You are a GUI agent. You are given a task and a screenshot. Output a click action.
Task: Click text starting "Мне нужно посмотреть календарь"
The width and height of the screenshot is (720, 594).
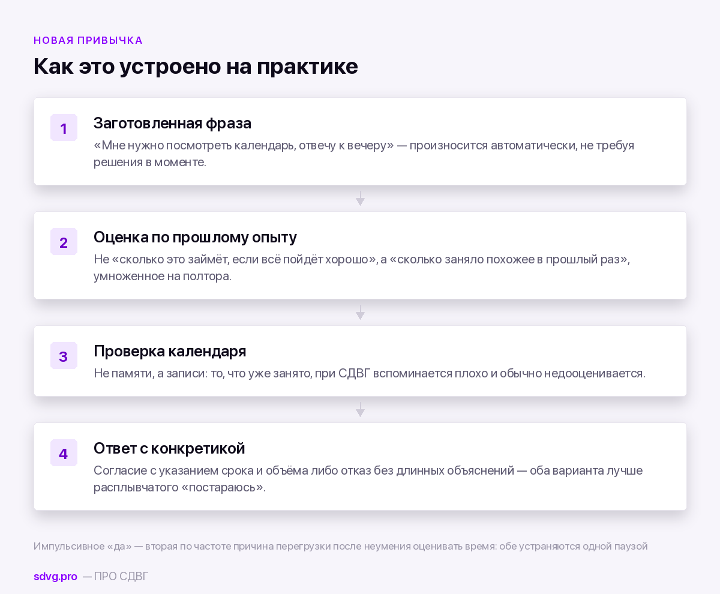click(x=364, y=154)
